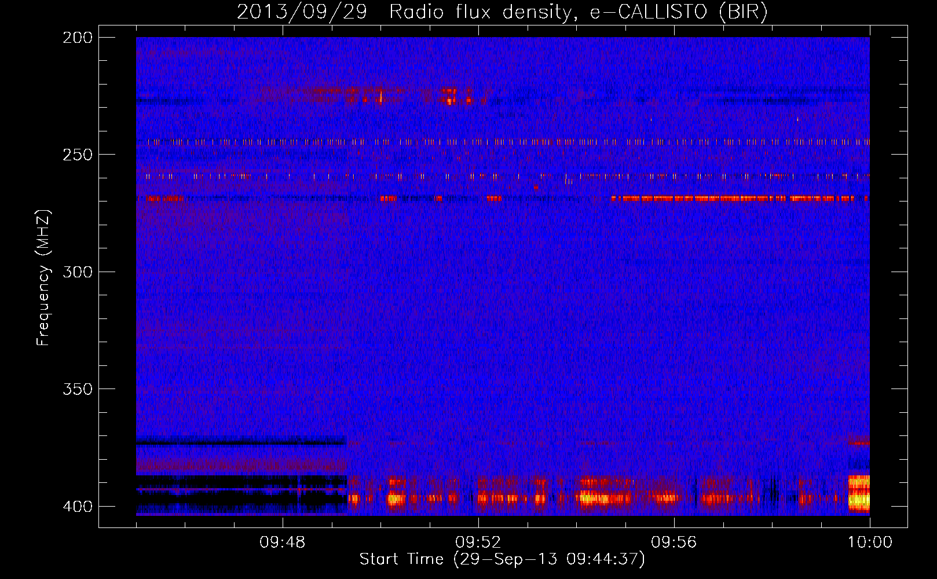937x579 pixels.
Task: Click the '09:52' time tick label
Action: [x=478, y=543]
